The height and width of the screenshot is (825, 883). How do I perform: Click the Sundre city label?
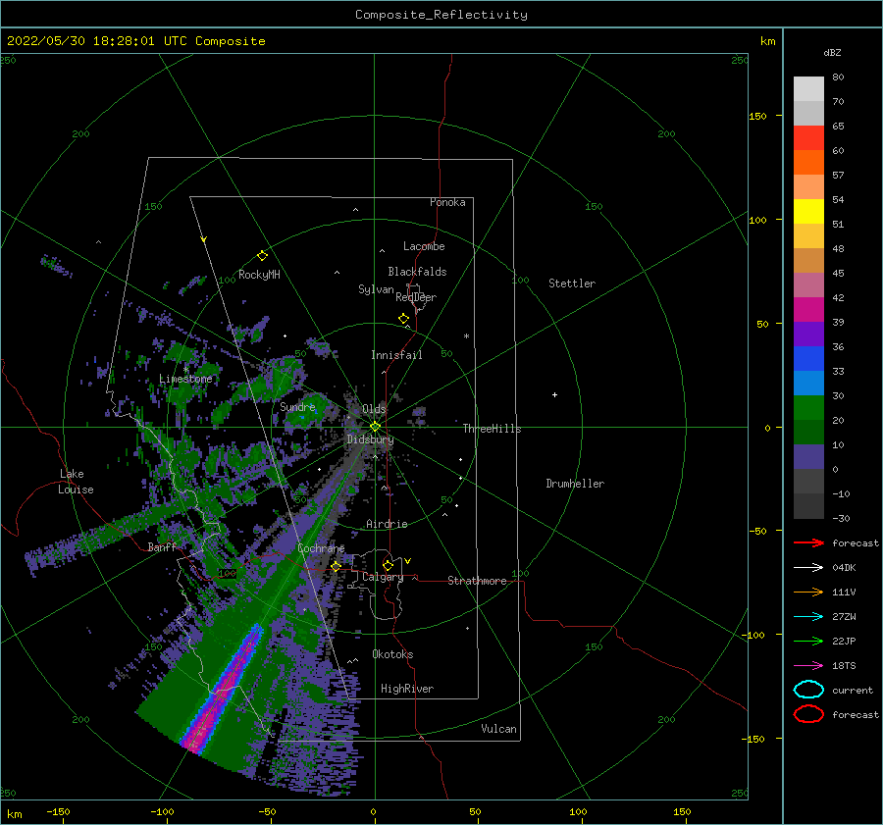(297, 407)
